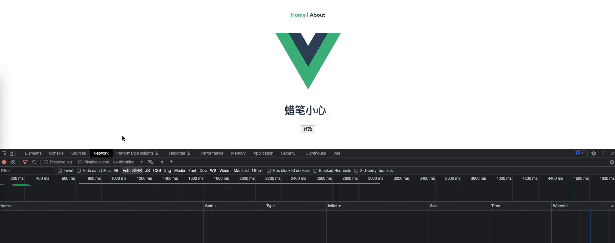Open the Sources tab

point(78,153)
